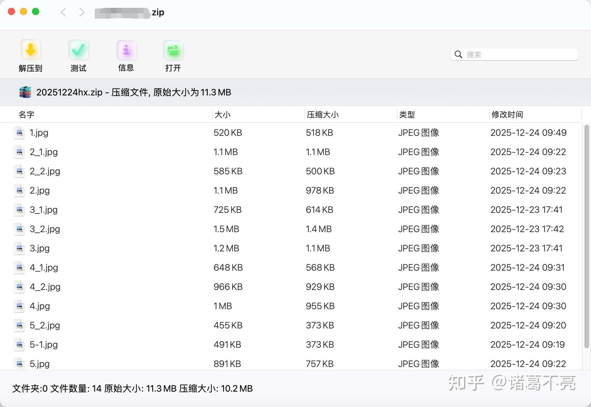Click the 491 KB size cell

227,345
